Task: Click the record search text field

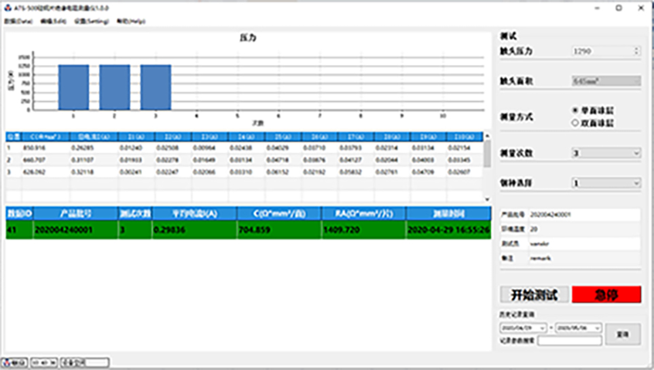Action: [569, 341]
